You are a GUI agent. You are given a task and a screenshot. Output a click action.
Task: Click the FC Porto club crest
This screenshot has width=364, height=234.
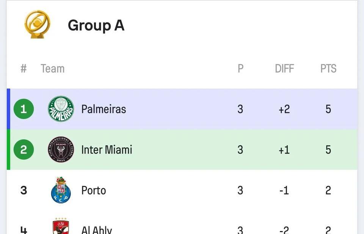(61, 190)
